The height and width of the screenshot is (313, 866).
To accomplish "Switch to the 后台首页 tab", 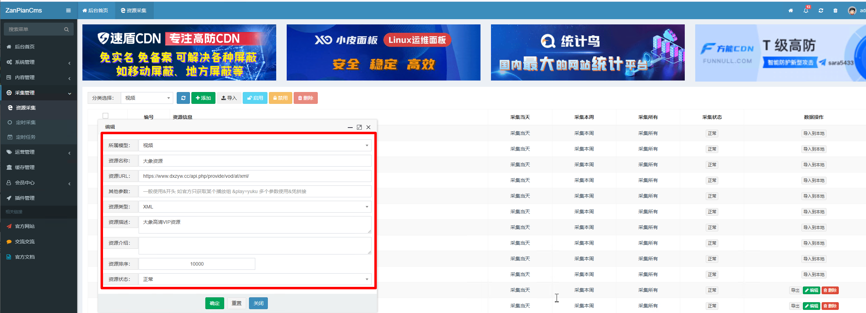I will click(x=95, y=10).
